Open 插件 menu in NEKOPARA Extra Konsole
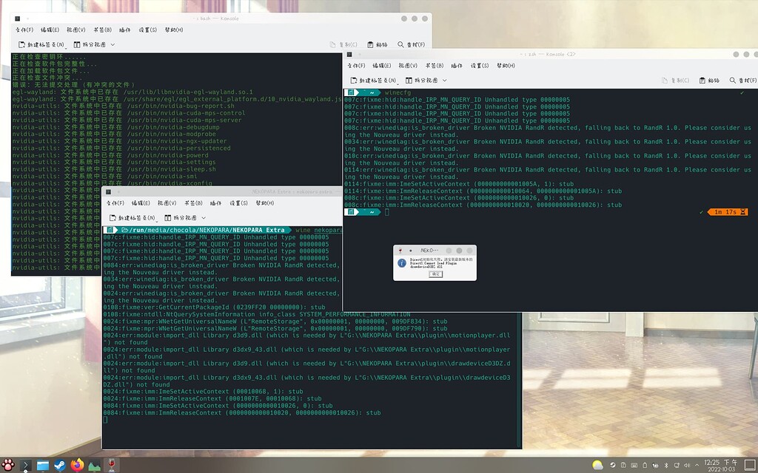758x473 pixels. tap(215, 203)
